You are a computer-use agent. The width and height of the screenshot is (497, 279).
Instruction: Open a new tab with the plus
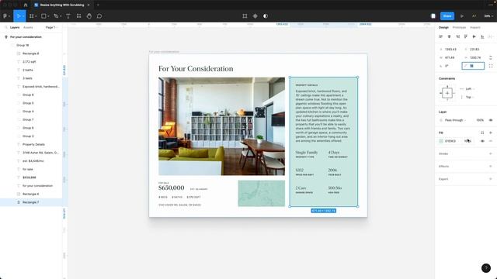pos(98,5)
